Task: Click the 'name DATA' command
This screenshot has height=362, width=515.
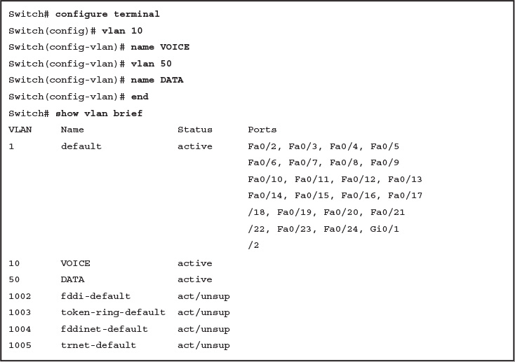Action: click(x=157, y=80)
